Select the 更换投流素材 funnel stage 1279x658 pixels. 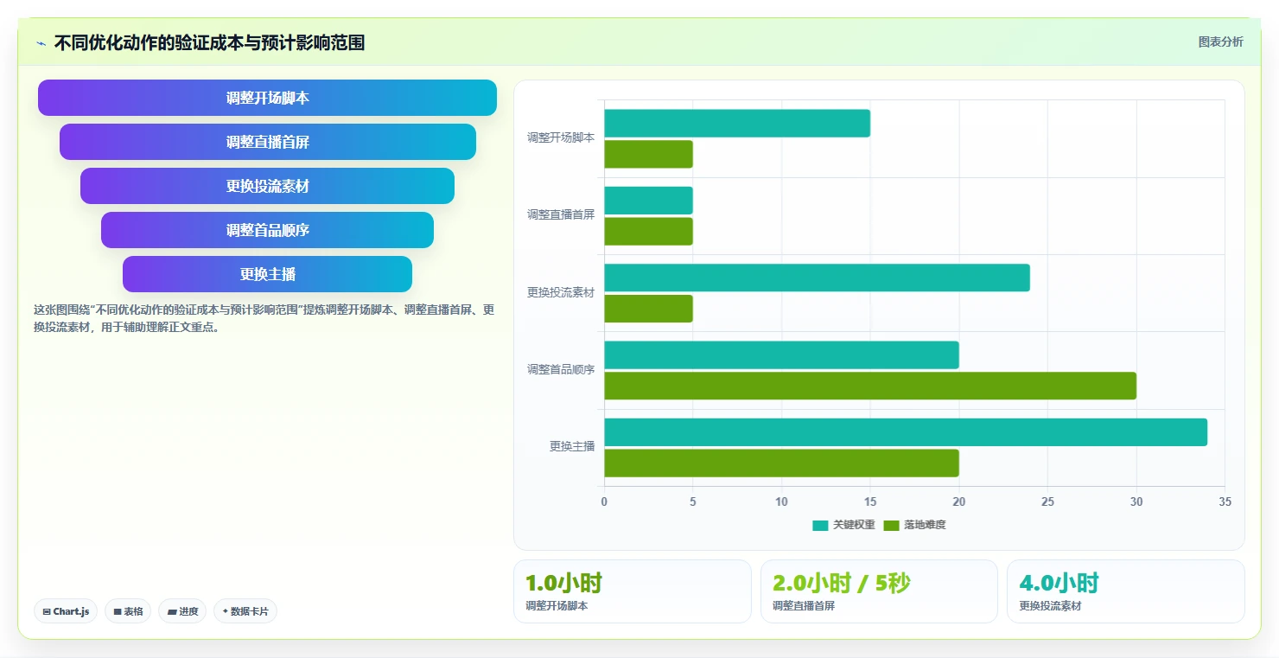pyautogui.click(x=267, y=186)
